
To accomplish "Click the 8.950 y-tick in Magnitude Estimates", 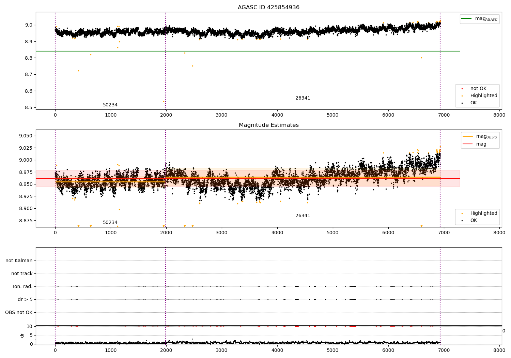I will pos(26,184).
